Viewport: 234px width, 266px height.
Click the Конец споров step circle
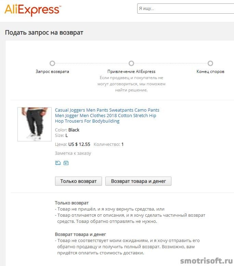210,63
